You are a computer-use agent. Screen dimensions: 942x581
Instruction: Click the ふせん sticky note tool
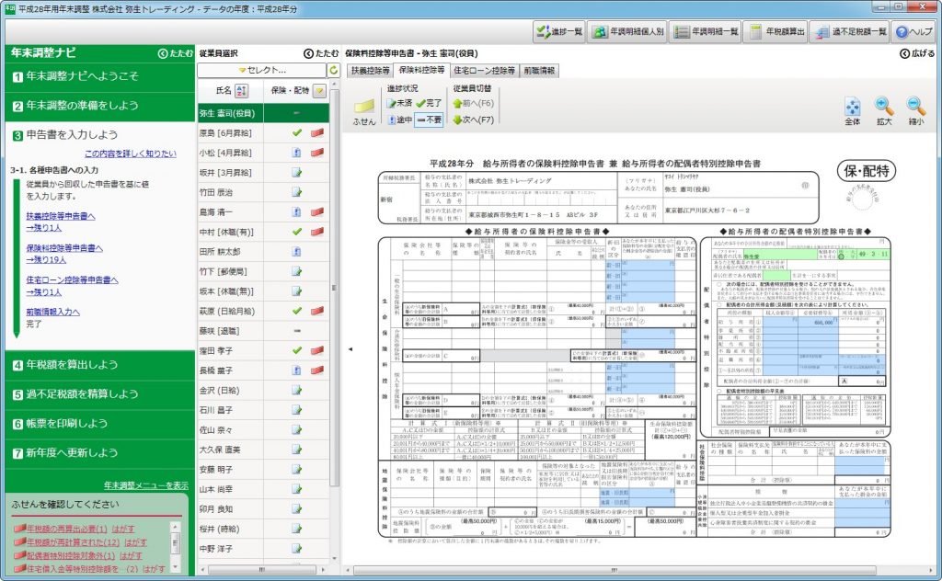pyautogui.click(x=364, y=112)
